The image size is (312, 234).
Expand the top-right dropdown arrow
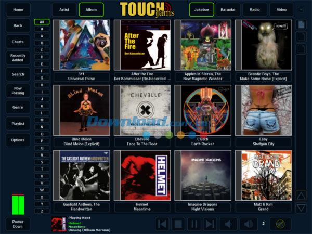(x=301, y=9)
